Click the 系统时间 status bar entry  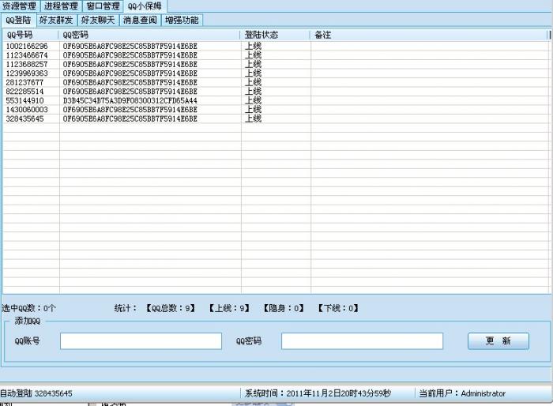click(318, 393)
